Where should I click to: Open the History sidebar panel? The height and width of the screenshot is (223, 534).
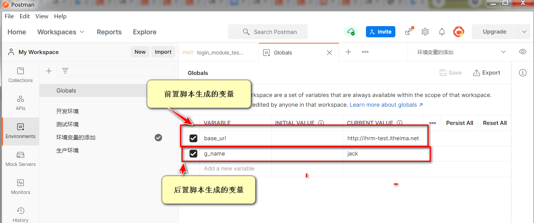20,215
